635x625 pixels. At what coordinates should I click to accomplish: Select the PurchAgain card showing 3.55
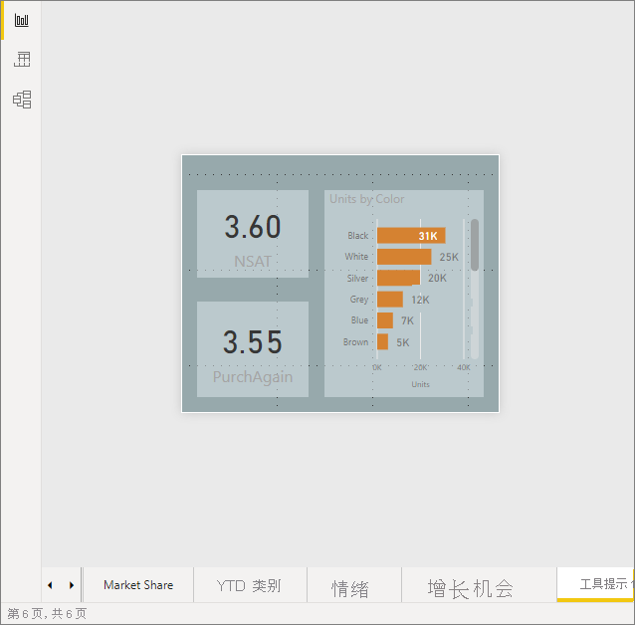252,349
